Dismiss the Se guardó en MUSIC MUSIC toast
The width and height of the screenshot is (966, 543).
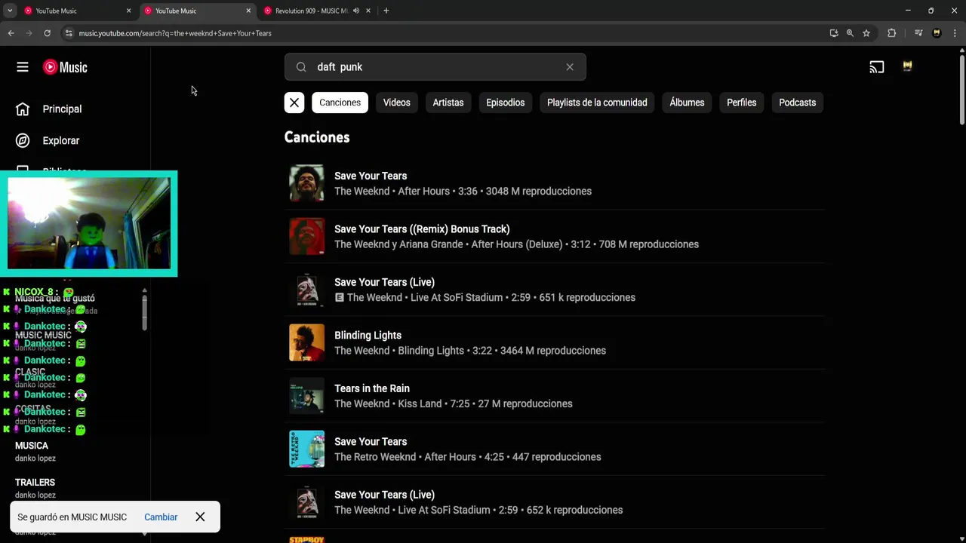coord(200,517)
